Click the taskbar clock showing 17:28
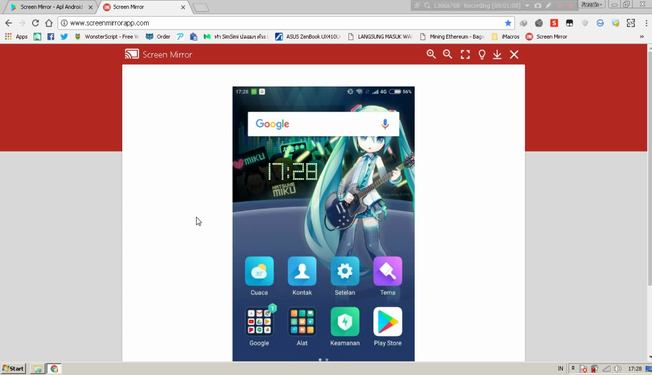Viewport: 652px width, 375px height. click(x=635, y=368)
